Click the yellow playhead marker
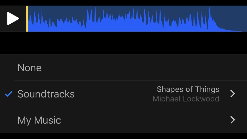Viewport: 247px width, 139px height. (x=27, y=19)
